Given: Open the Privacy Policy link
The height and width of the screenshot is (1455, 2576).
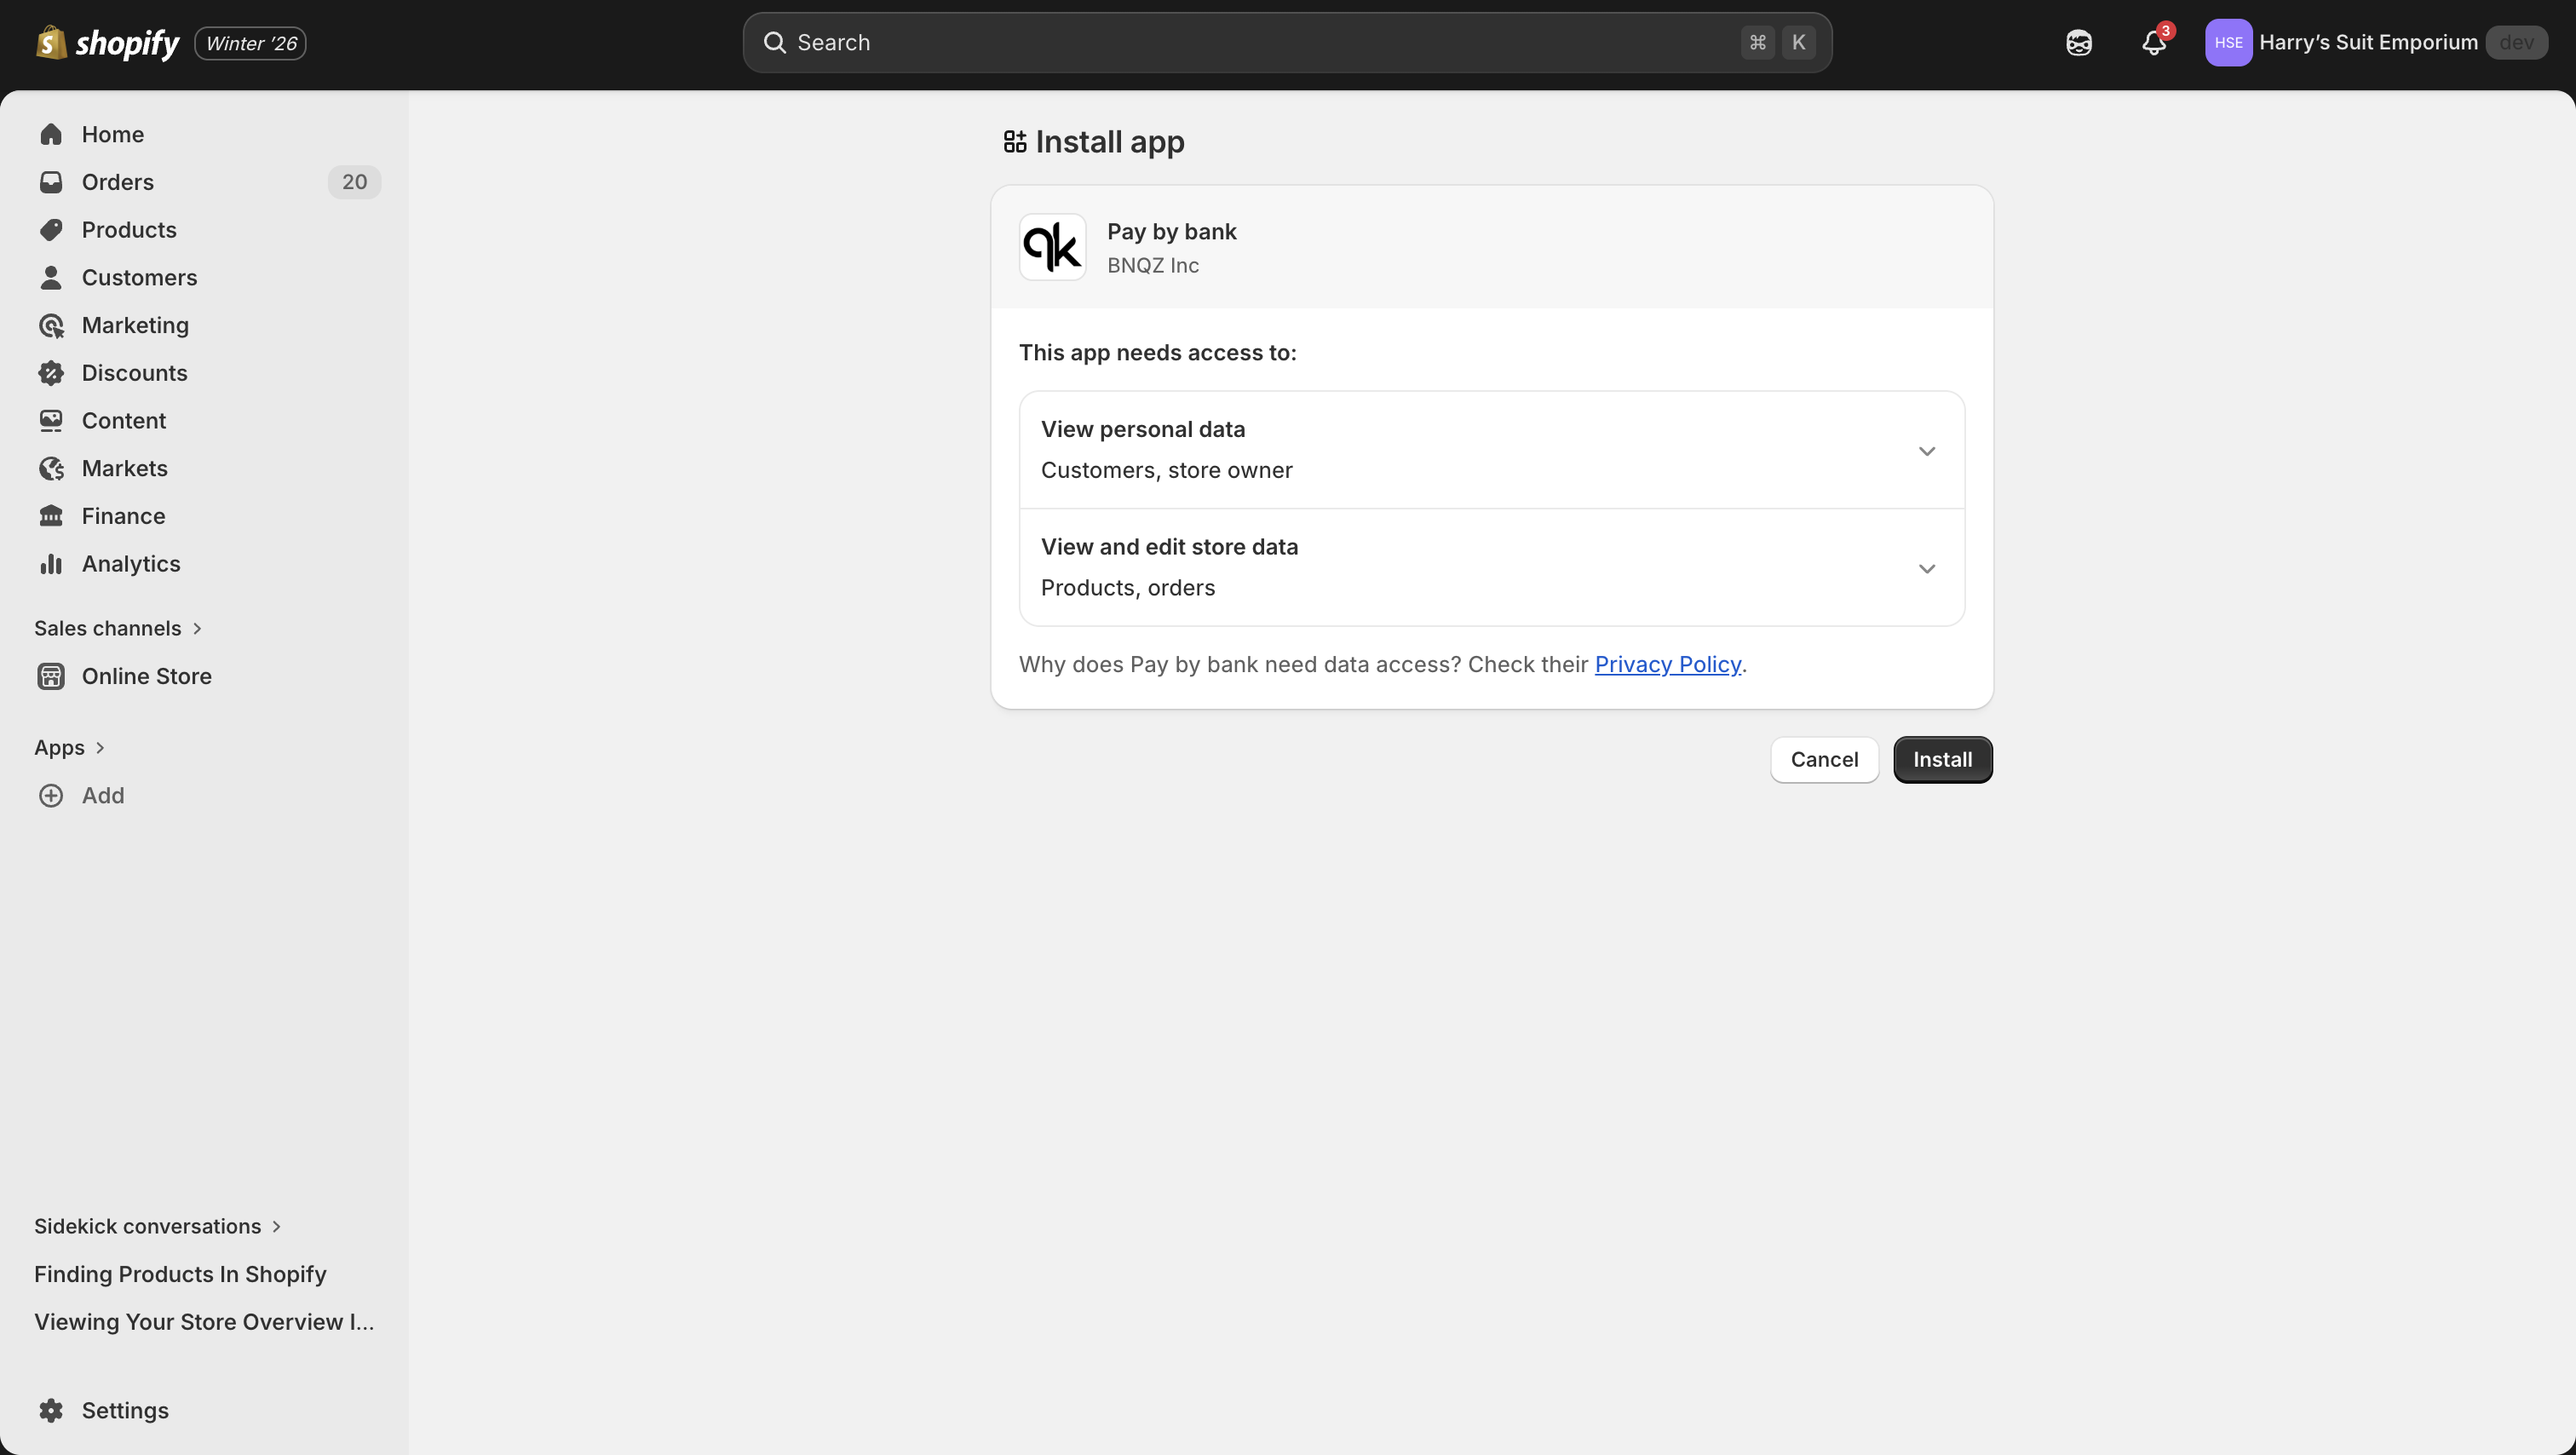Looking at the screenshot, I should (1667, 664).
